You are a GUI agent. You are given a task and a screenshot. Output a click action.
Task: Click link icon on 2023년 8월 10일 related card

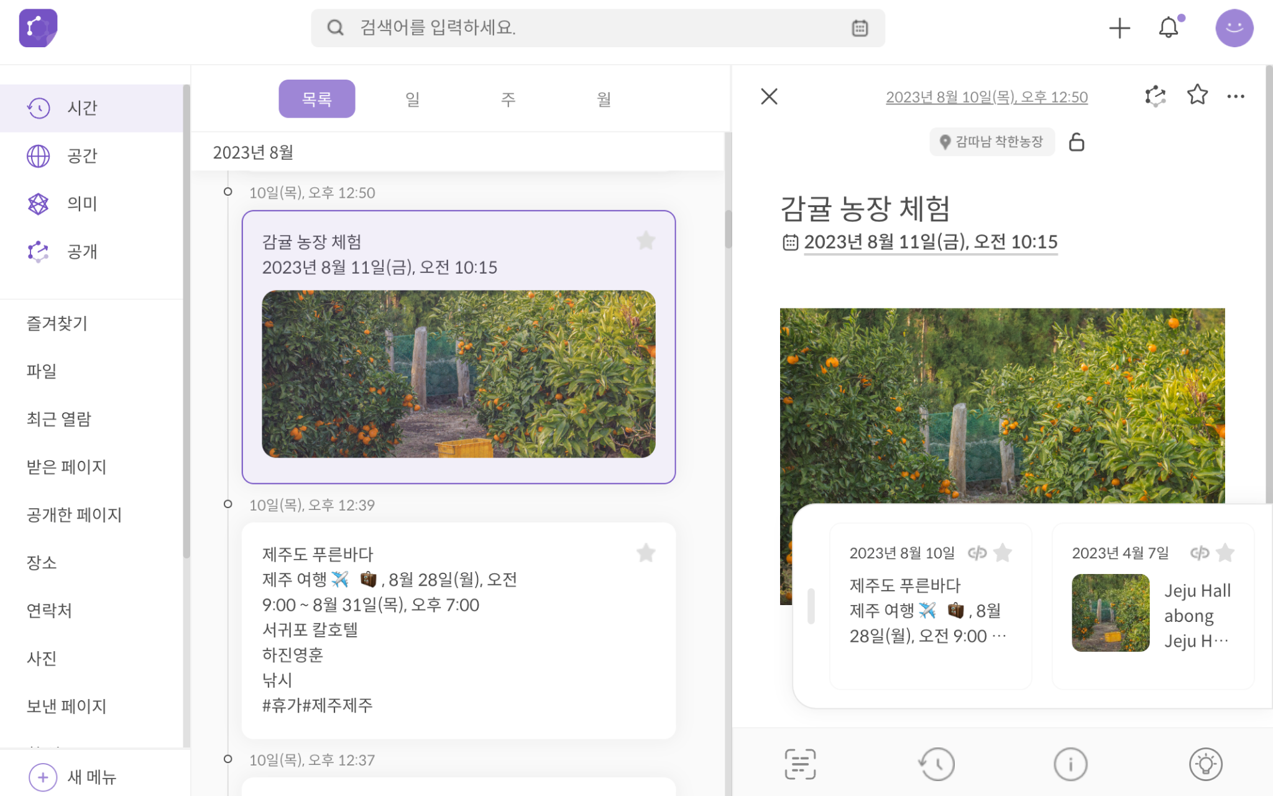click(977, 553)
